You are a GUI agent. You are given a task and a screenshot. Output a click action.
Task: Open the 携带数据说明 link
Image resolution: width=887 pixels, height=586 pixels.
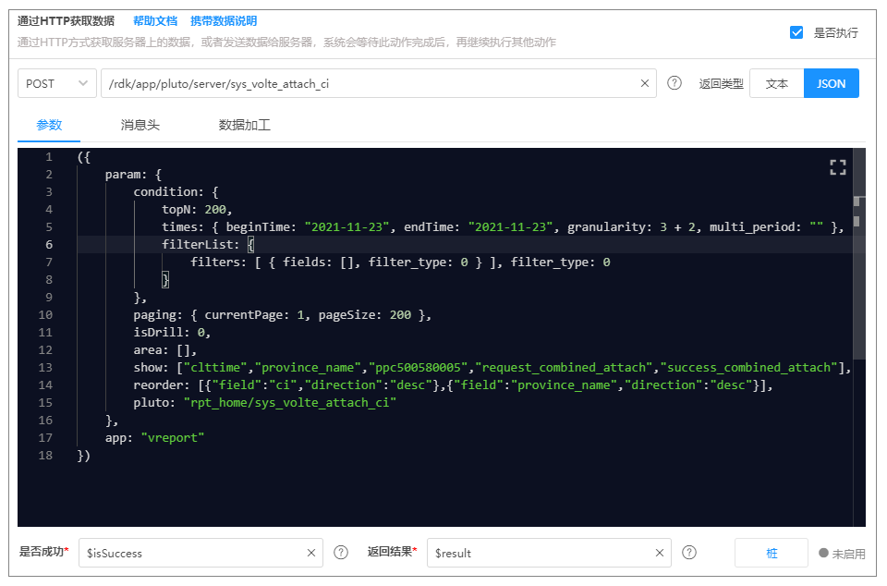(x=224, y=20)
